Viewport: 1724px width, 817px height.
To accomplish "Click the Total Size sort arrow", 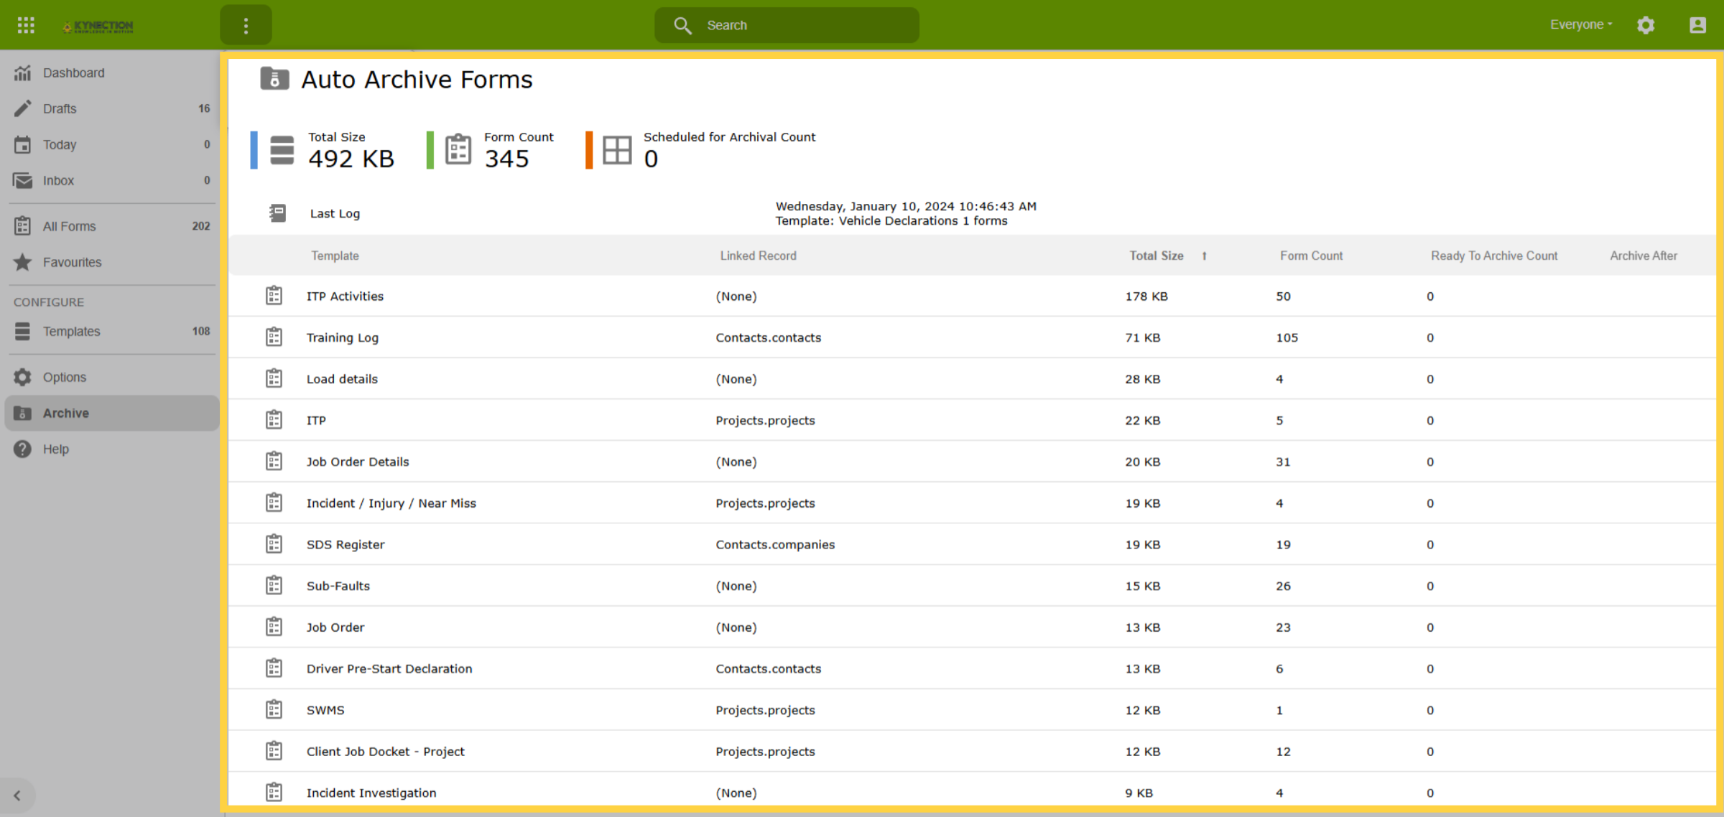I will click(x=1205, y=256).
